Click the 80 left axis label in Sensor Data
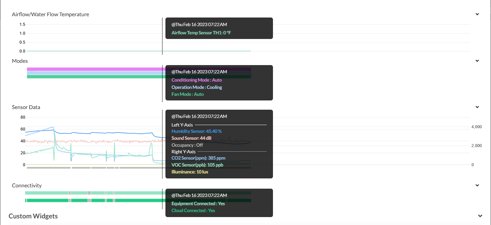 click(x=23, y=117)
